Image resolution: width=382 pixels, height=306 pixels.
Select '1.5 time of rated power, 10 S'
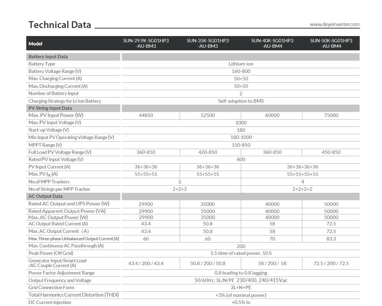point(241,253)
